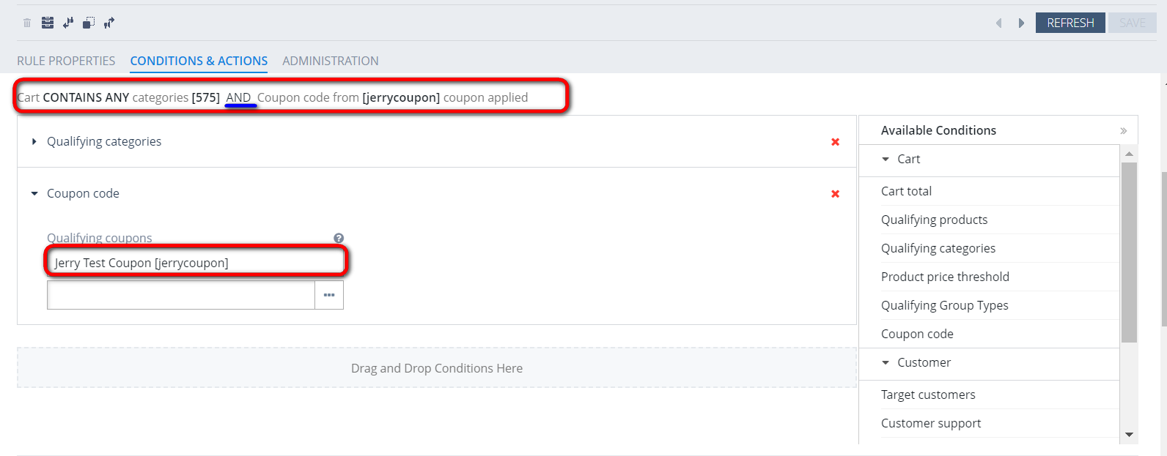Open the Rule Properties tab
1167x456 pixels.
tap(66, 61)
